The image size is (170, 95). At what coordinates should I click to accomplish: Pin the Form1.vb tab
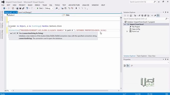pos(14,12)
